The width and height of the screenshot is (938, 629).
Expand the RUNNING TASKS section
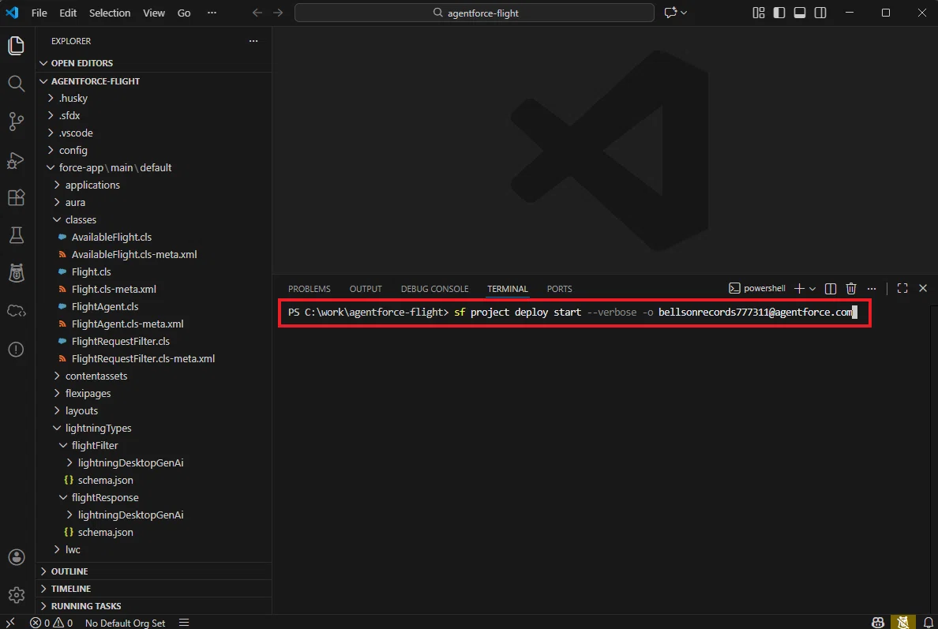tap(85, 606)
